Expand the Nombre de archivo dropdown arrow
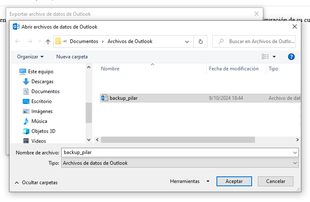Viewport: 310px width, 202px height. tap(295, 153)
